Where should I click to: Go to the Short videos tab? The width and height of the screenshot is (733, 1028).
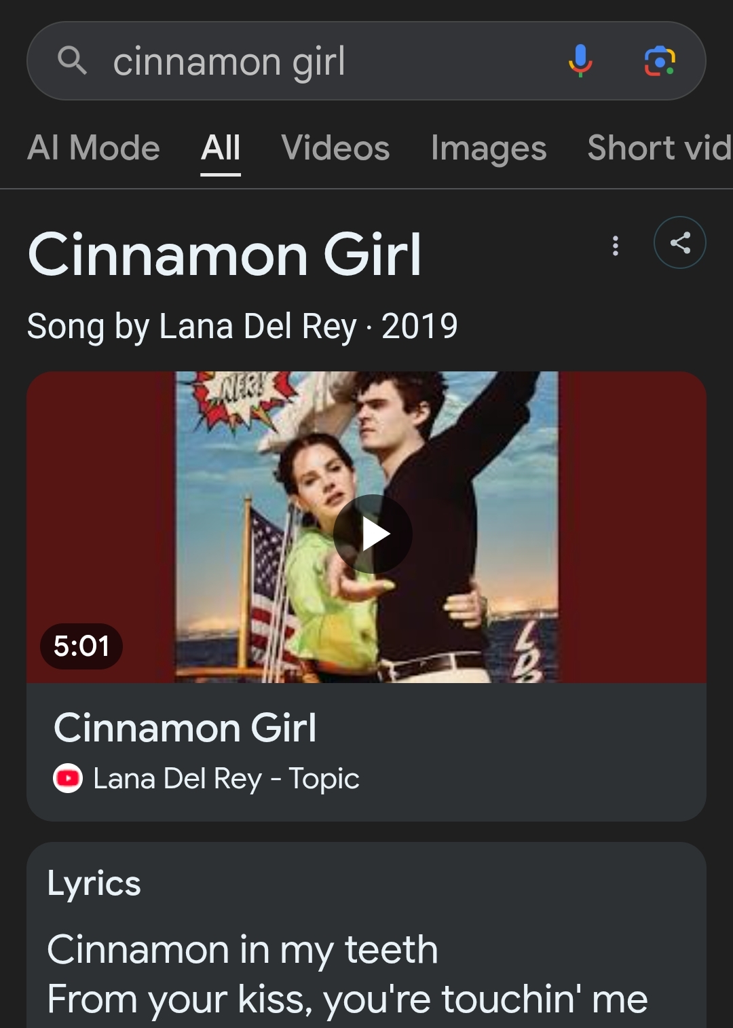(x=658, y=148)
